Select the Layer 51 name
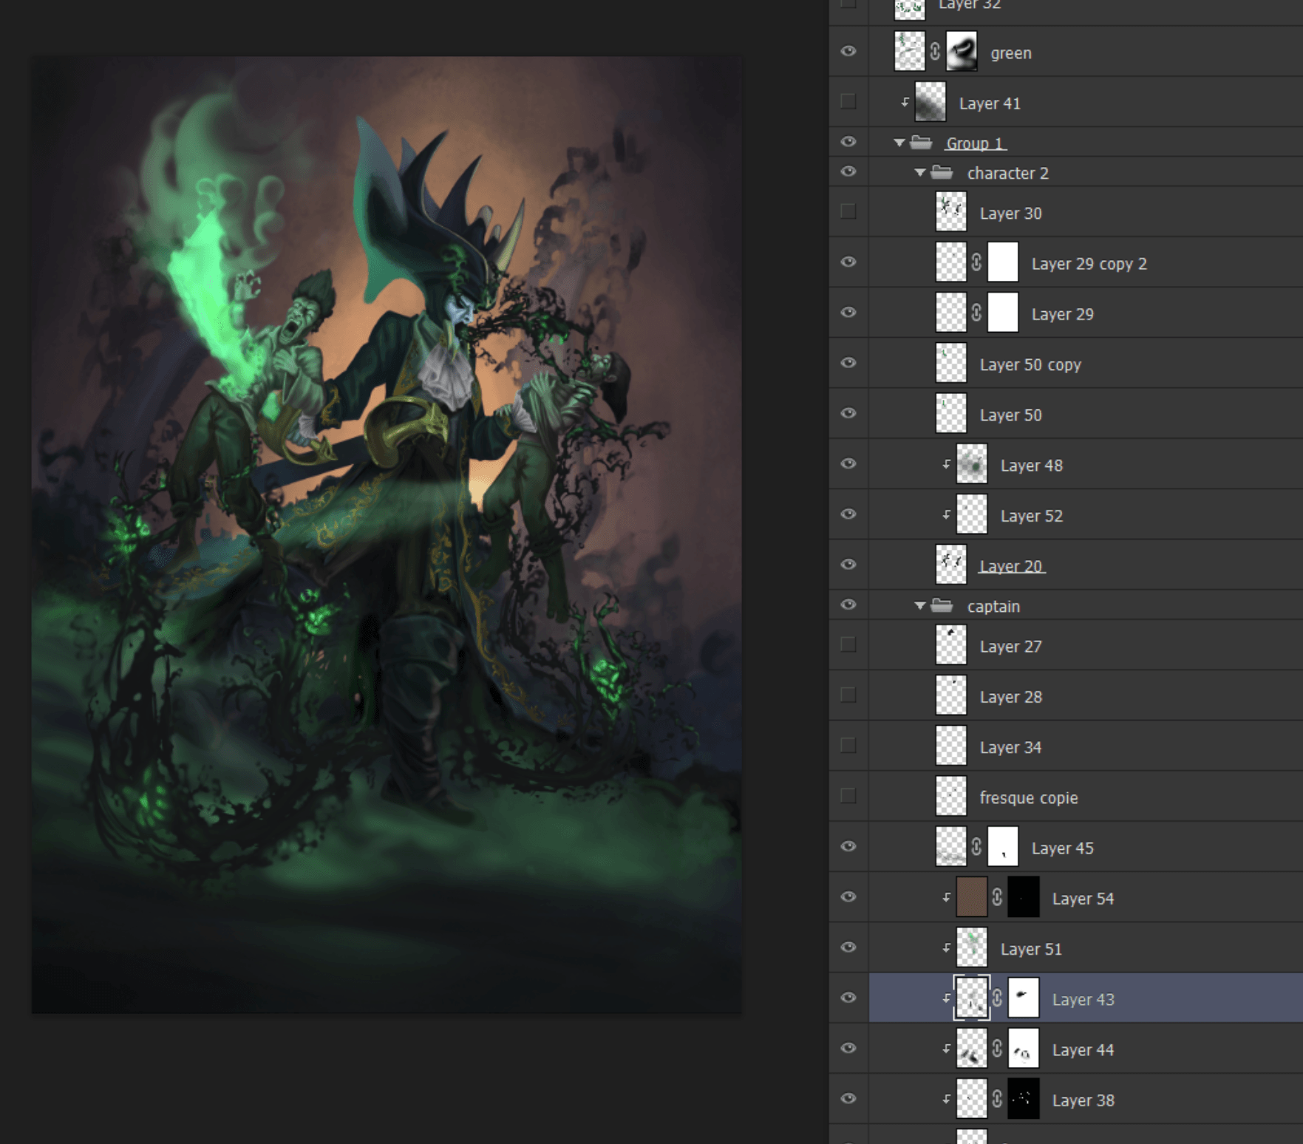 [x=1030, y=949]
